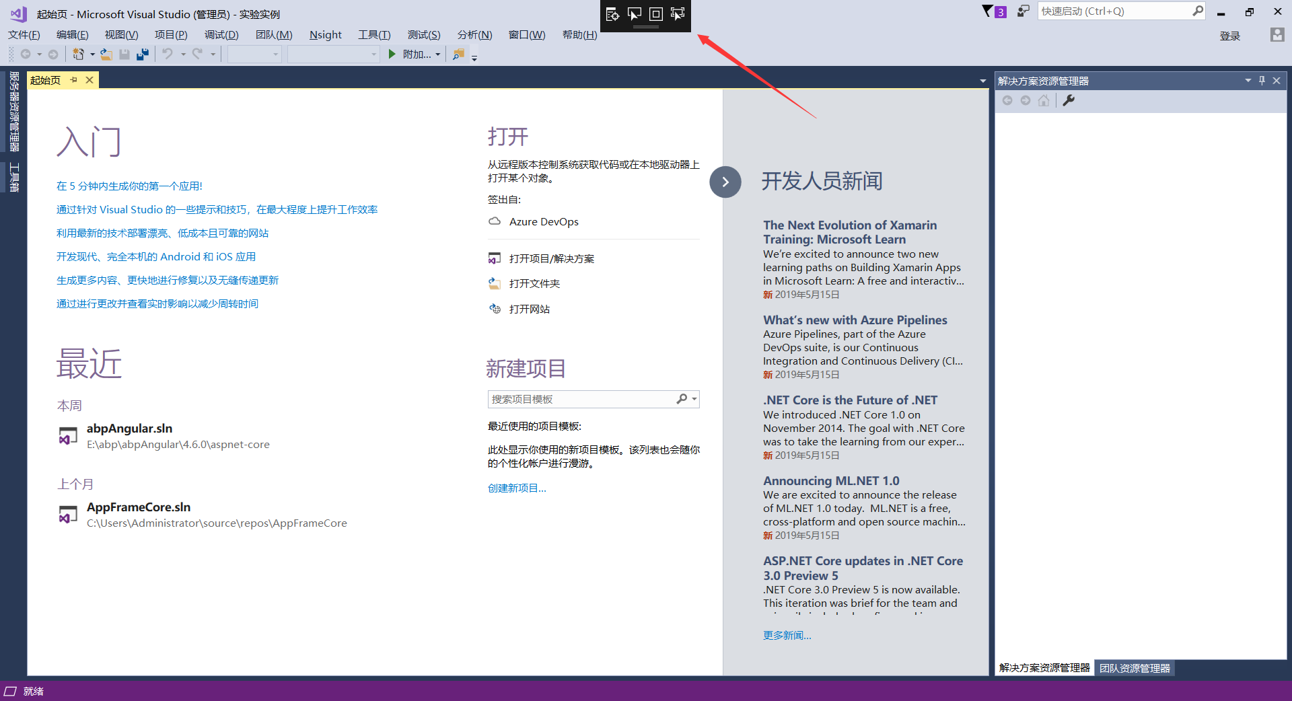
Task: Open the Undo history dropdown arrow
Action: [183, 54]
